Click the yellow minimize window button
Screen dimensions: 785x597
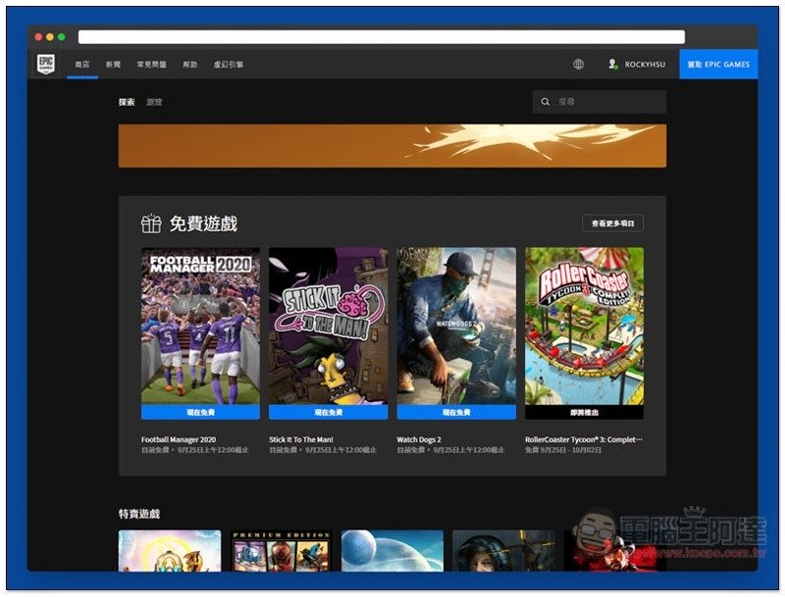pyautogui.click(x=50, y=37)
